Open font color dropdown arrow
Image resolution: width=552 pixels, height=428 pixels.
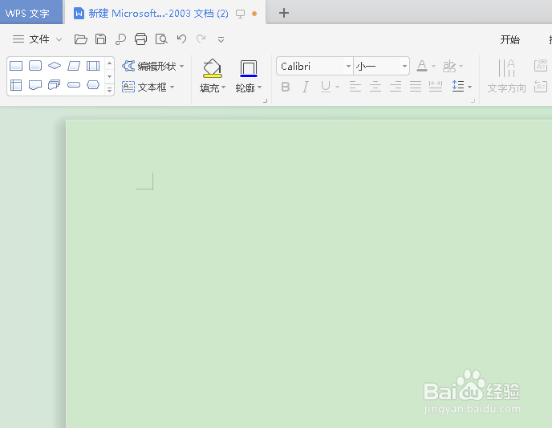pyautogui.click(x=434, y=66)
